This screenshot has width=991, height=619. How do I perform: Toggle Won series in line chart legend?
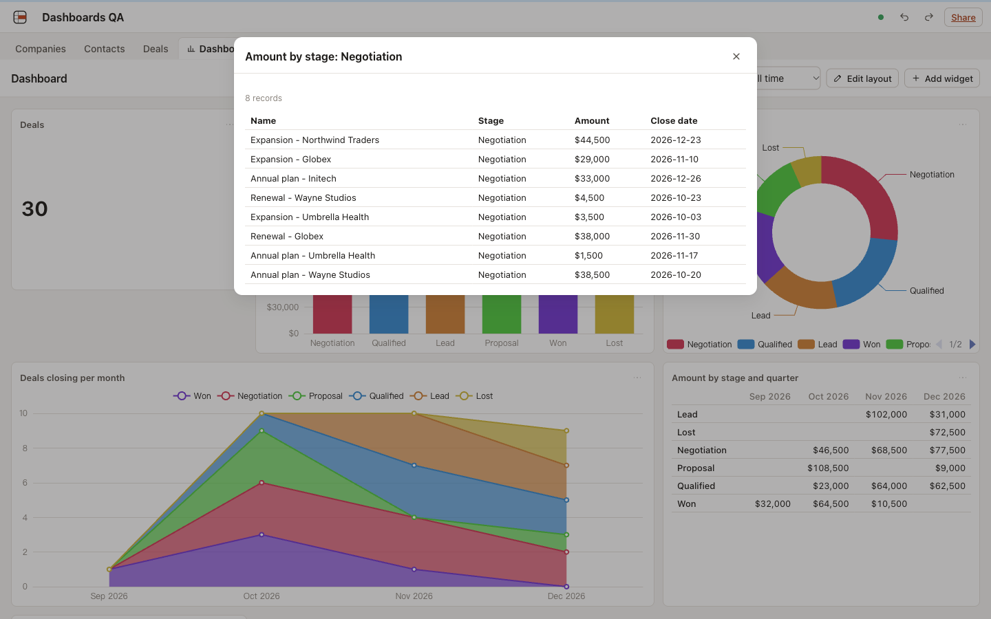[192, 396]
